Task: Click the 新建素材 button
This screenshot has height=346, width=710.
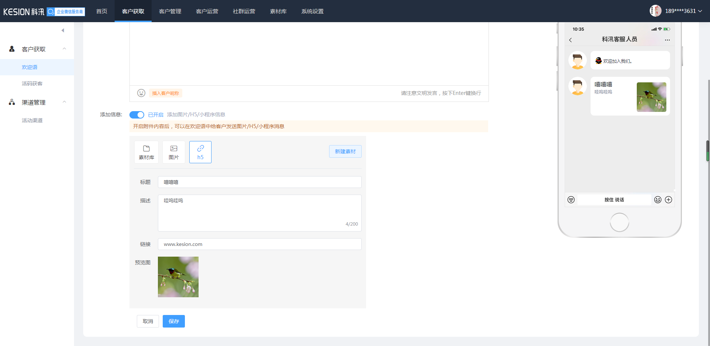Action: coord(345,151)
